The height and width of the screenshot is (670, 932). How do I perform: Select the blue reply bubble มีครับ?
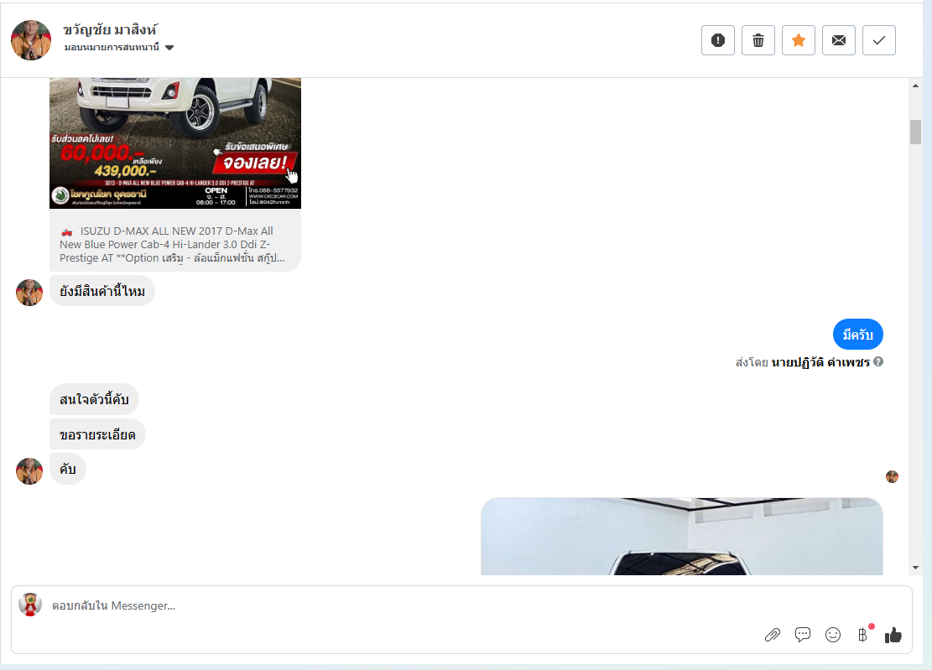pyautogui.click(x=857, y=335)
